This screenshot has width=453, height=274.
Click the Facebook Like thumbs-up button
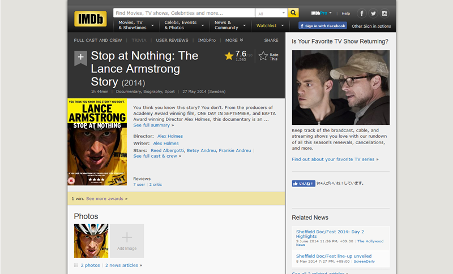click(x=304, y=184)
